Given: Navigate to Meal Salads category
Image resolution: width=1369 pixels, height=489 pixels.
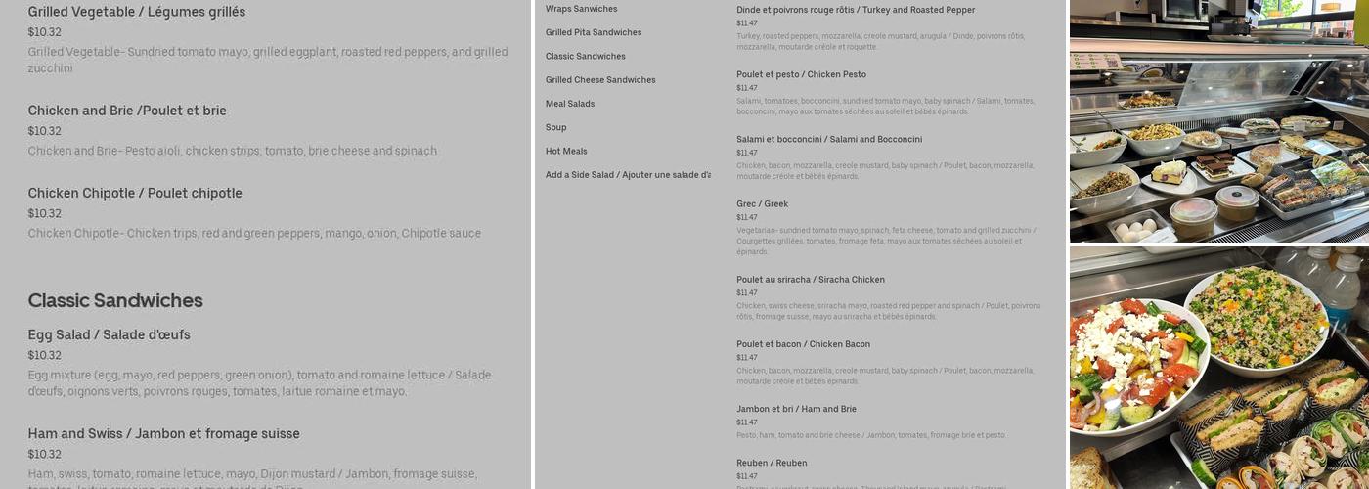Looking at the screenshot, I should (x=570, y=104).
